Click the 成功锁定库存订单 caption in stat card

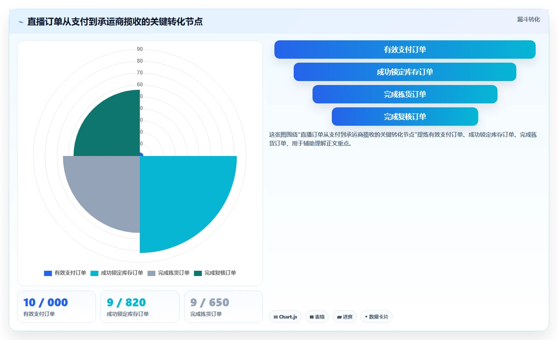pyautogui.click(x=128, y=314)
